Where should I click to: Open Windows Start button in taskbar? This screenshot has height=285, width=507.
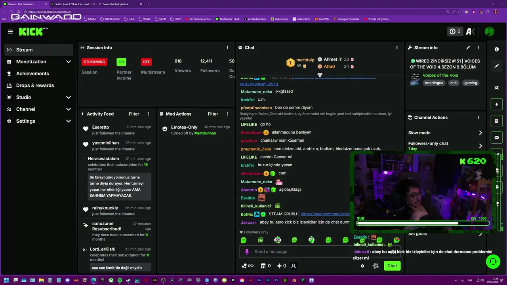pyautogui.click(x=6, y=281)
